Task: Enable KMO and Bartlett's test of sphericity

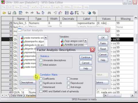Action: pyautogui.click(x=41, y=91)
